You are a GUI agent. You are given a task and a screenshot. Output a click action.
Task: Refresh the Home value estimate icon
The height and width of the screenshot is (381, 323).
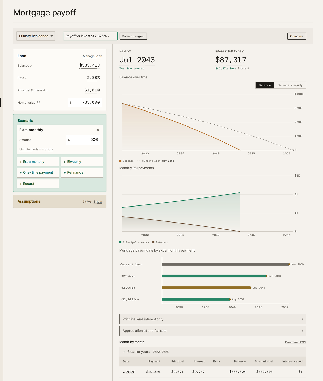[38, 102]
